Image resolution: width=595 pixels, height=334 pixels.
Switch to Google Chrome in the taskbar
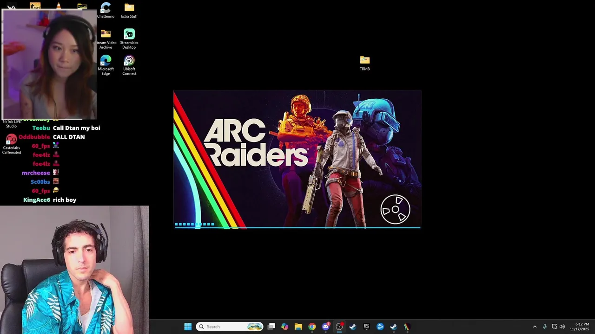click(312, 327)
